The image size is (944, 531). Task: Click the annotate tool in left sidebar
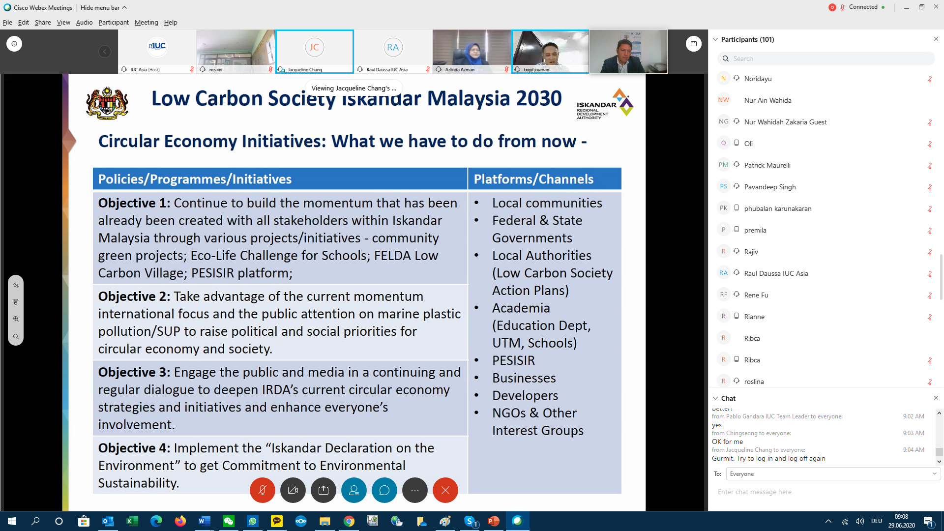pyautogui.click(x=16, y=285)
